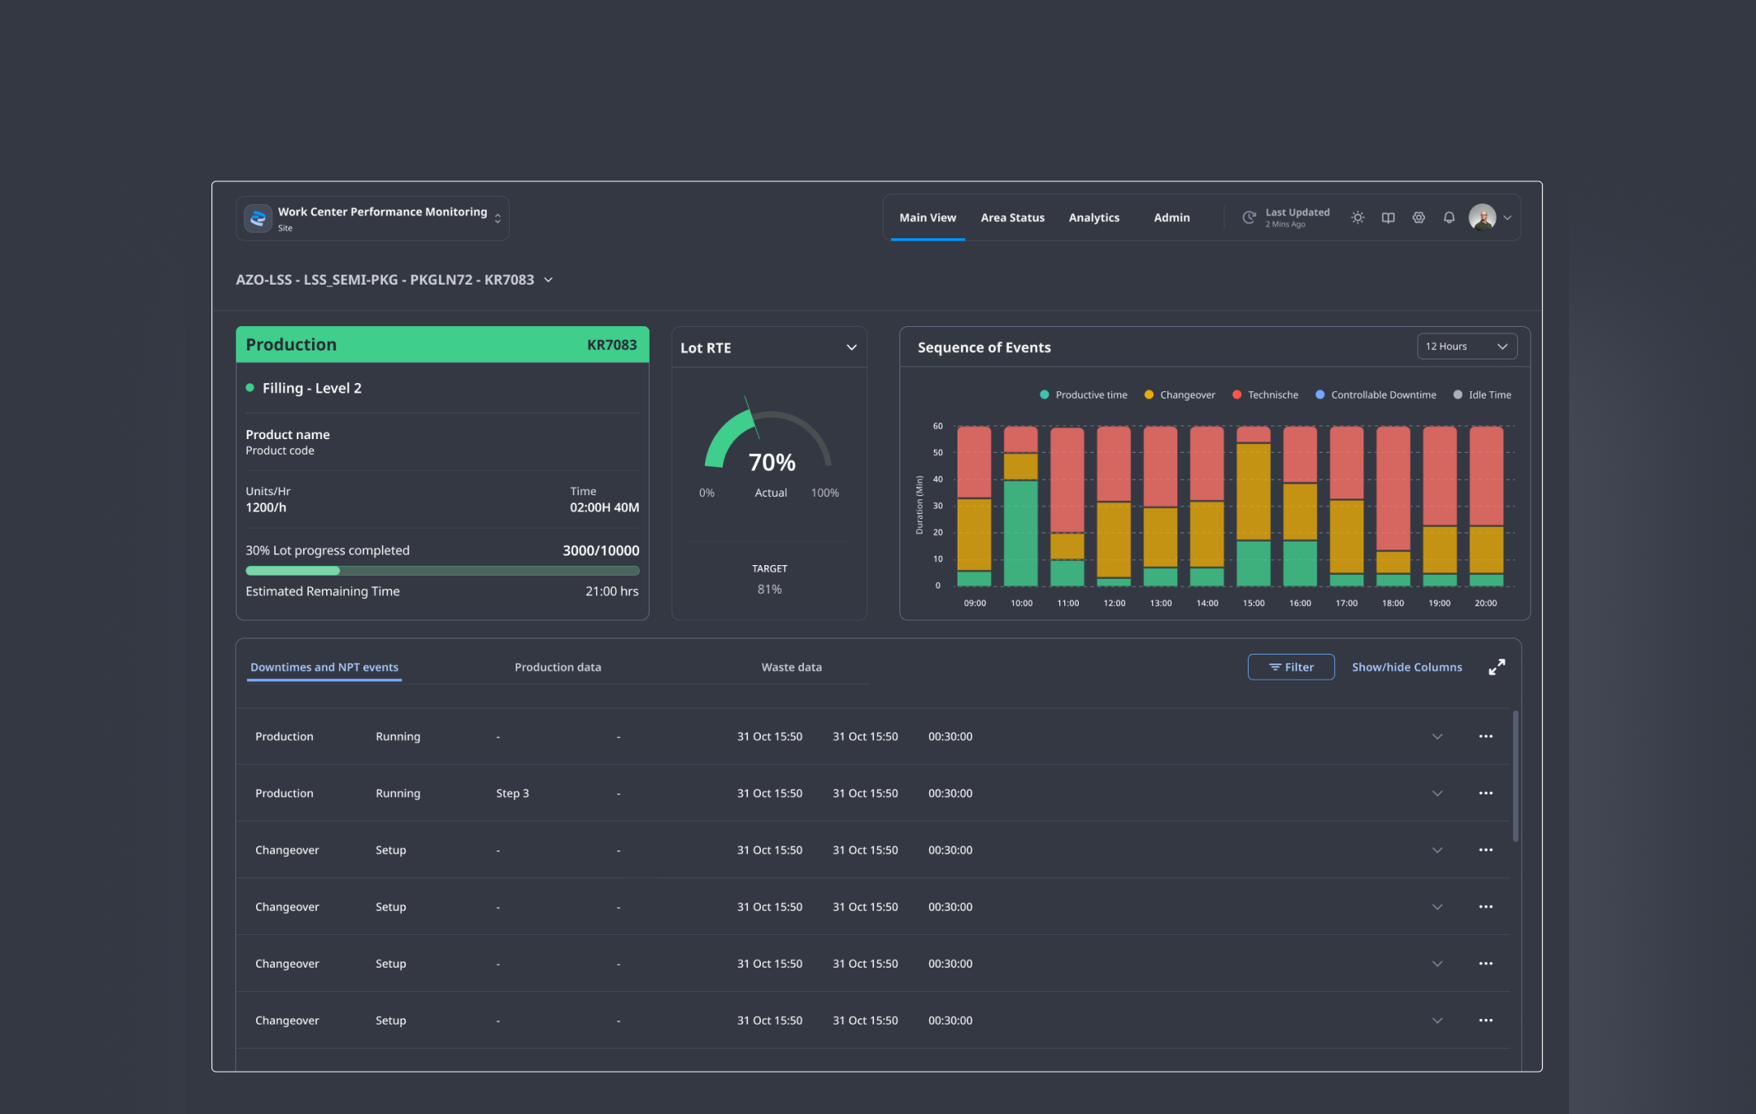The image size is (1756, 1114).
Task: Click the Filter button
Action: pos(1291,668)
